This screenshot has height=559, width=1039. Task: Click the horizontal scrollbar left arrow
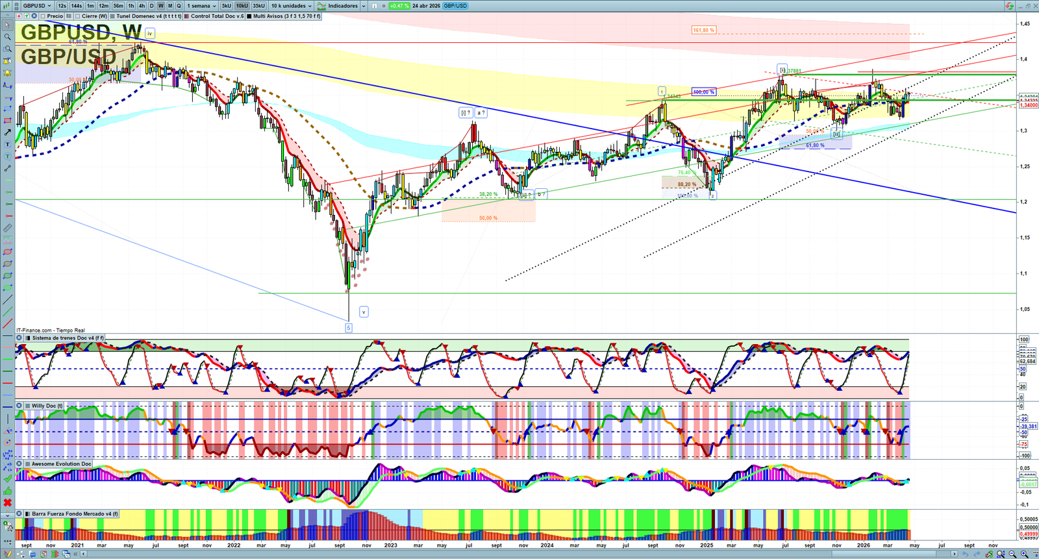coord(82,554)
